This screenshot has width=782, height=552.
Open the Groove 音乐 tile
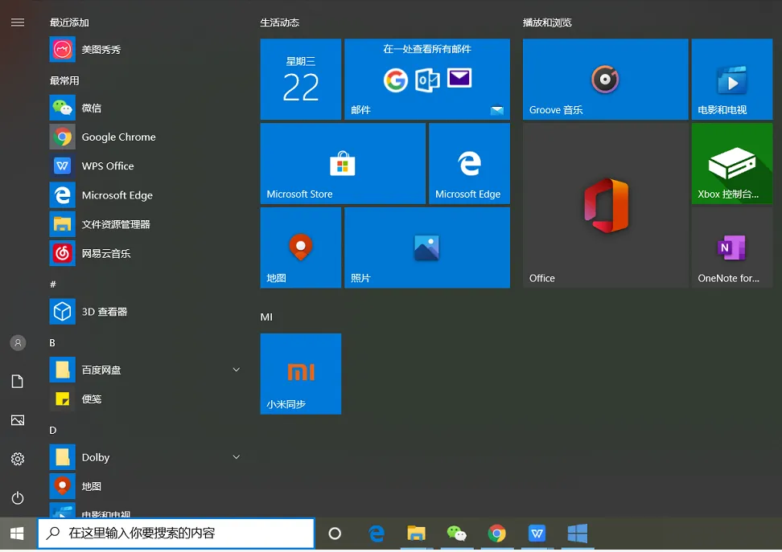tap(606, 80)
